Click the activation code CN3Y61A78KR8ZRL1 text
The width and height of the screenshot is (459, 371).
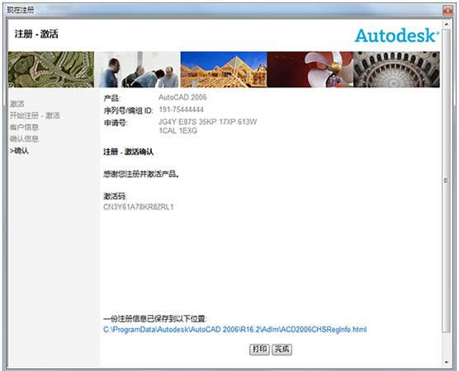(139, 207)
